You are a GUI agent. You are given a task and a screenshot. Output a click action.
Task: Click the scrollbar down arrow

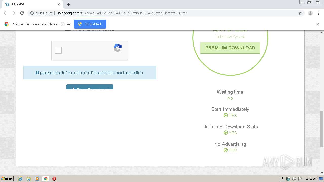tap(322, 173)
